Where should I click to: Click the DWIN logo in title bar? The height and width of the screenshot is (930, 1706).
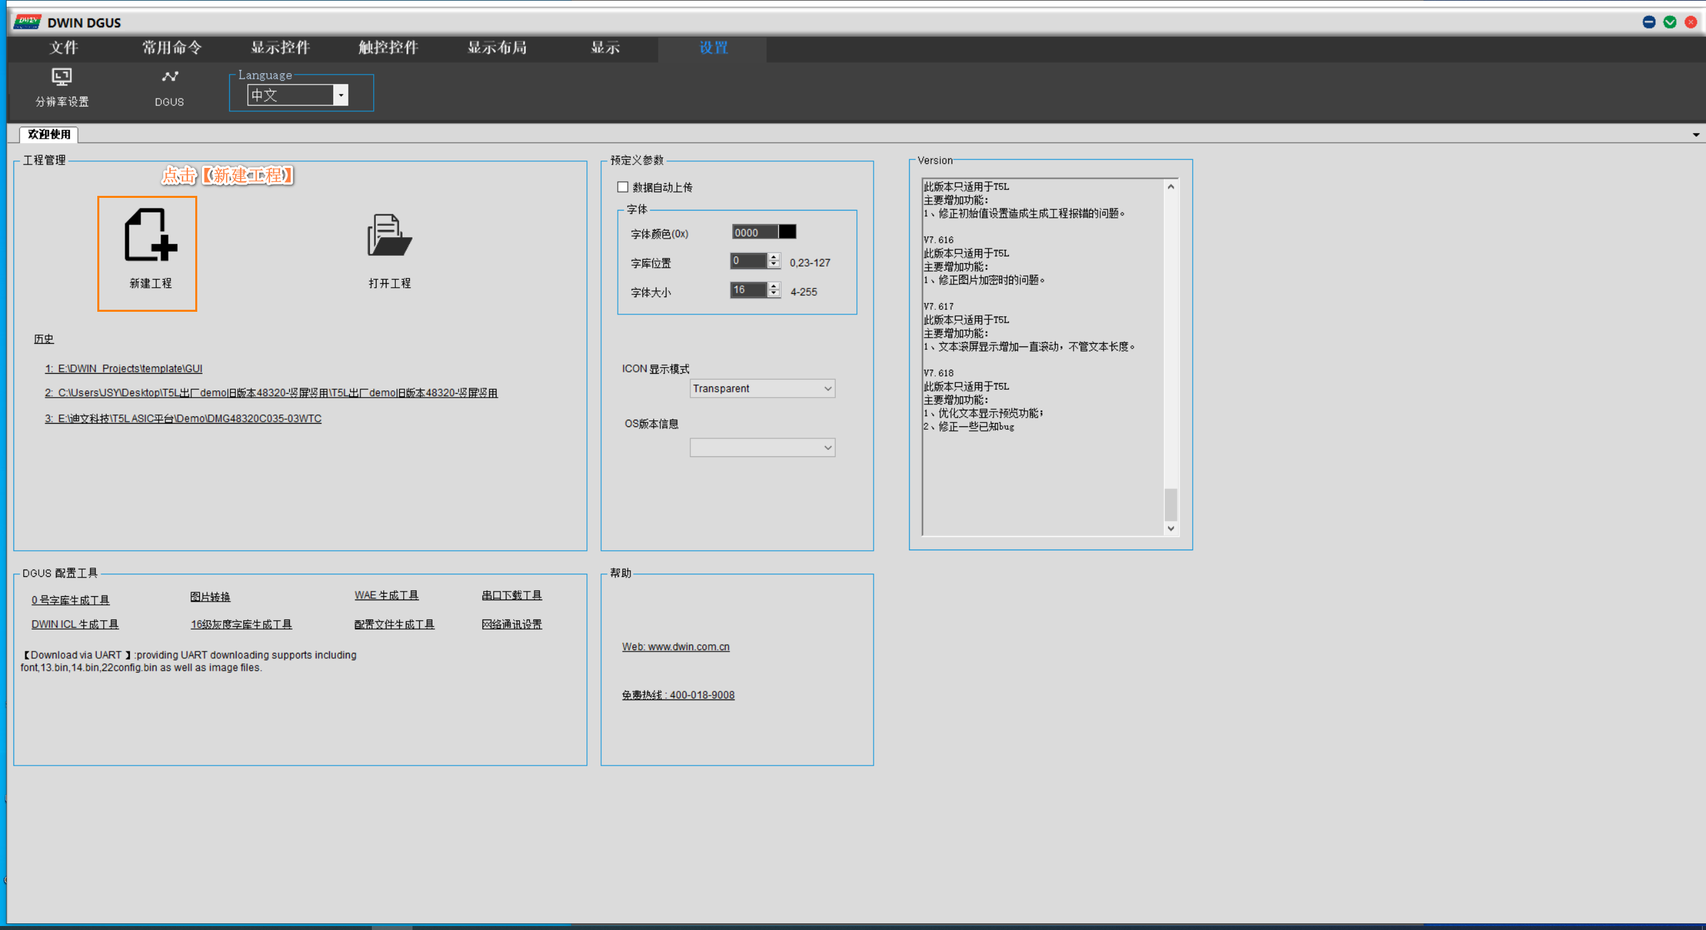click(28, 22)
